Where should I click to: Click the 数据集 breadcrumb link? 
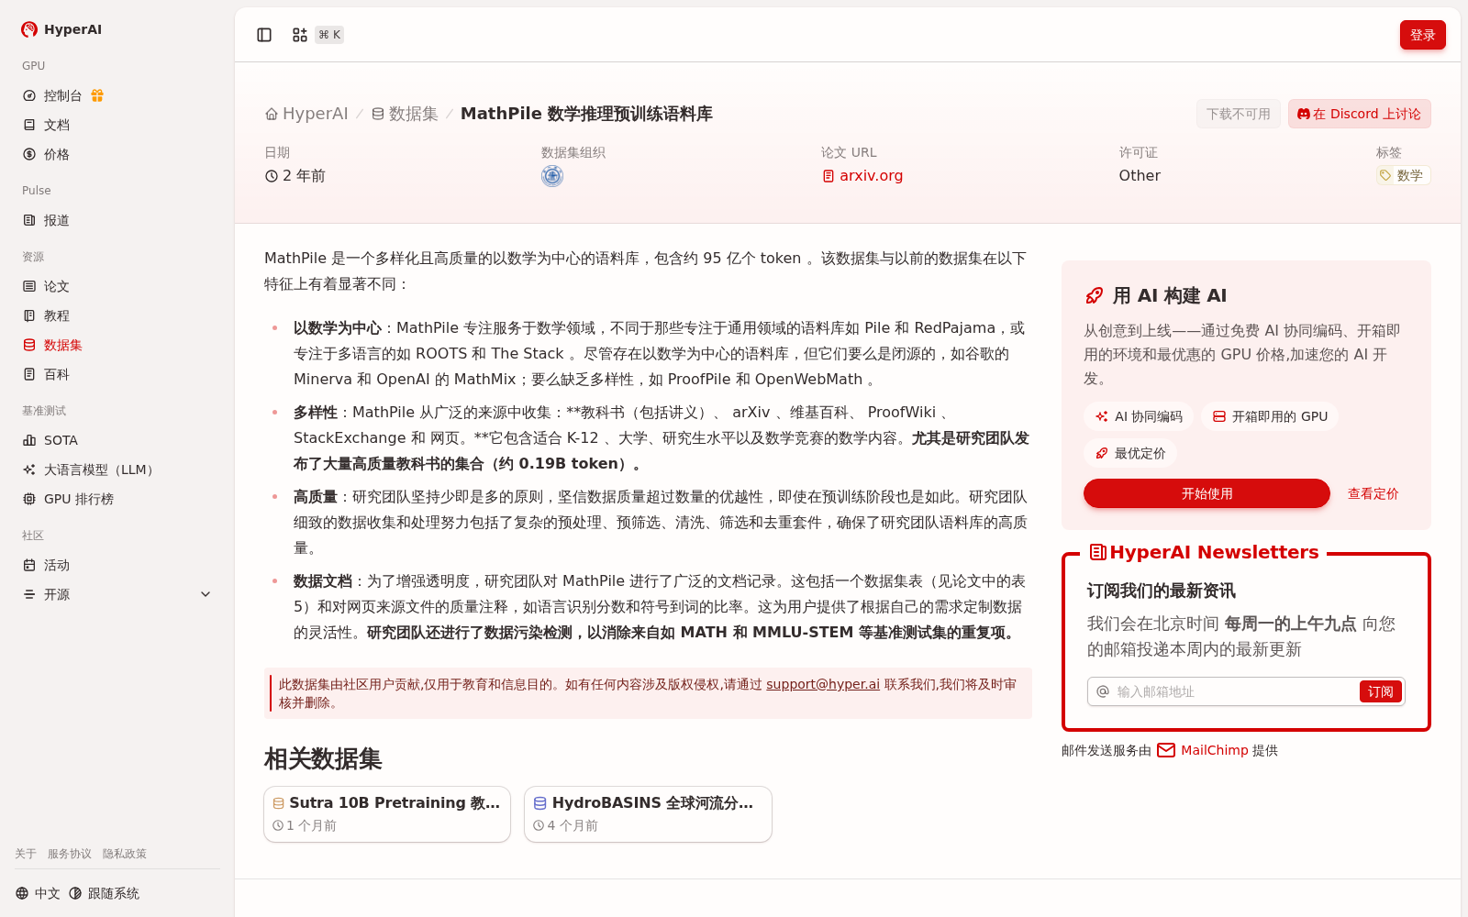pyautogui.click(x=413, y=114)
